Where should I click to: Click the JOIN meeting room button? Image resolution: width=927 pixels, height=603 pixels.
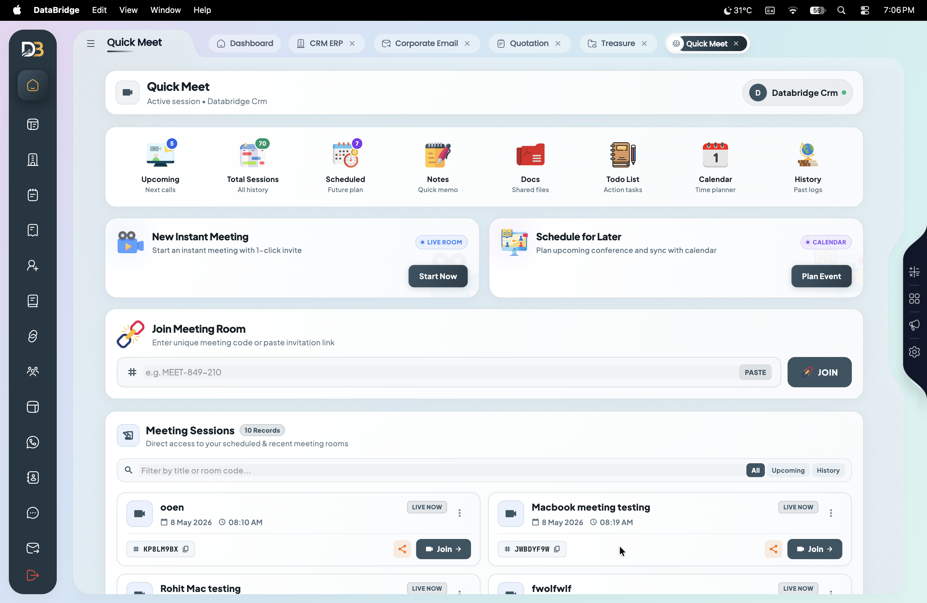819,372
